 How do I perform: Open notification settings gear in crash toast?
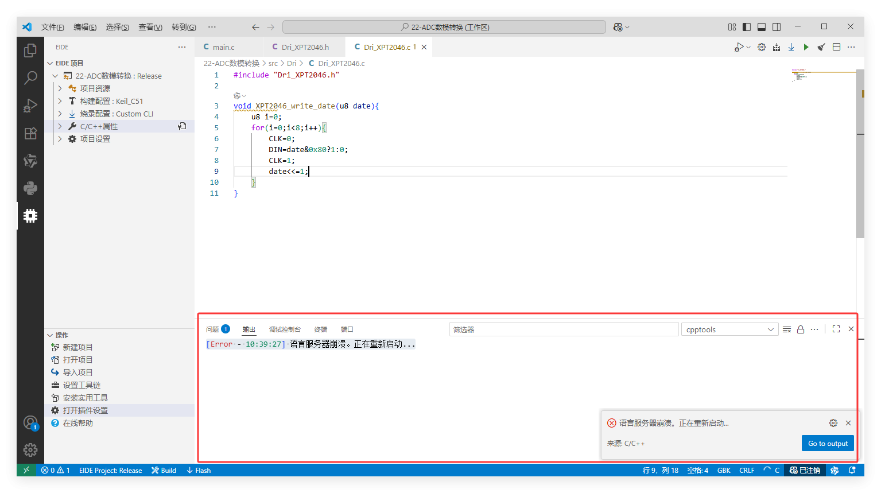tap(833, 423)
